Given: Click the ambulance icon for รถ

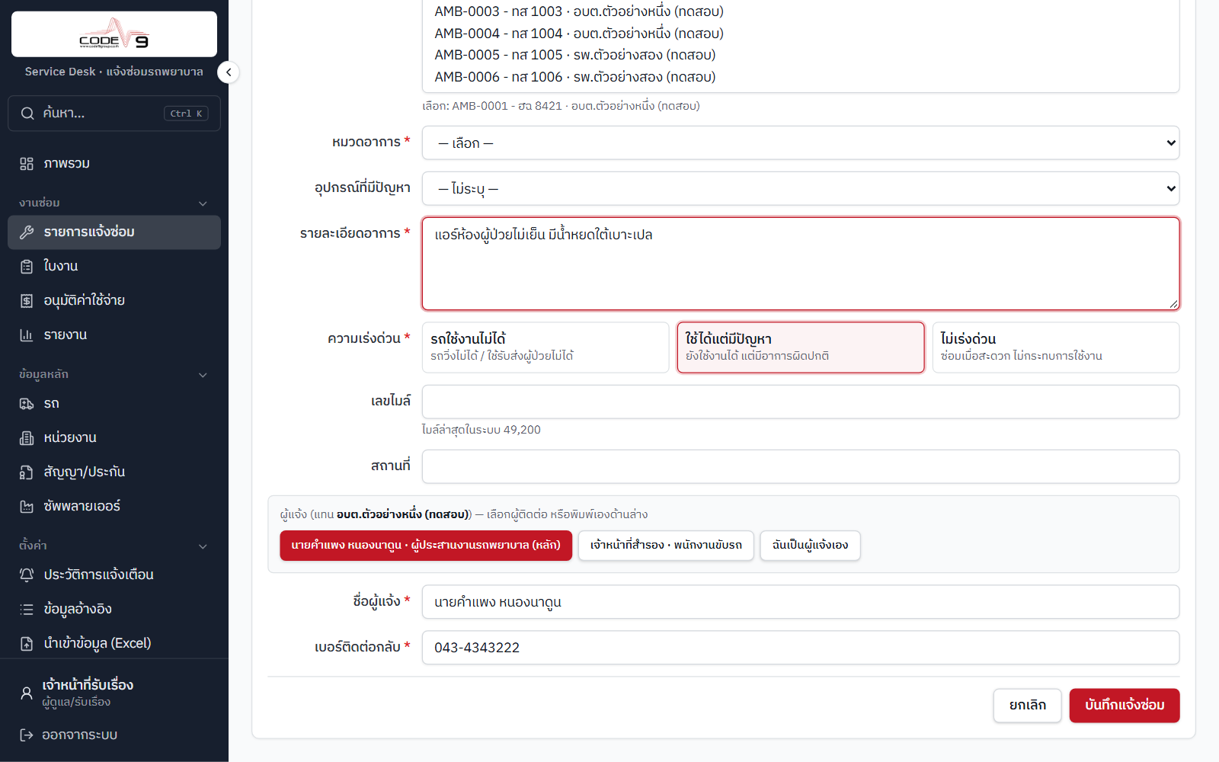Looking at the screenshot, I should coord(27,404).
